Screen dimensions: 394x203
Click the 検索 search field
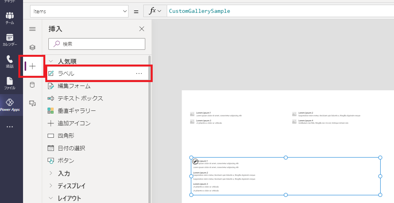coord(97,44)
